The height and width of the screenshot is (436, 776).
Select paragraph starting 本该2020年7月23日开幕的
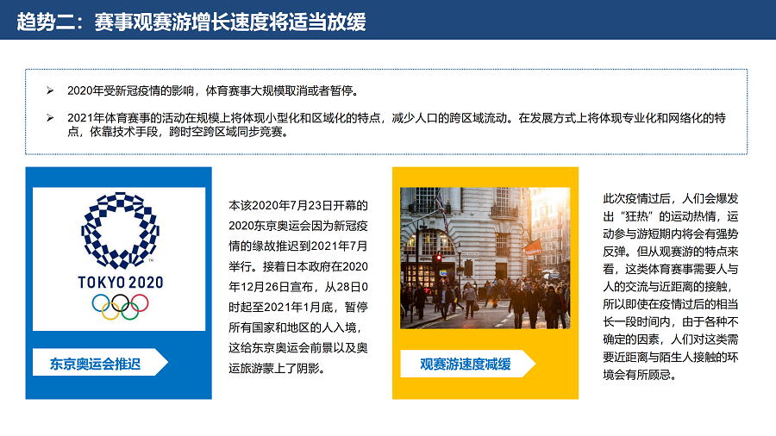[298, 287]
